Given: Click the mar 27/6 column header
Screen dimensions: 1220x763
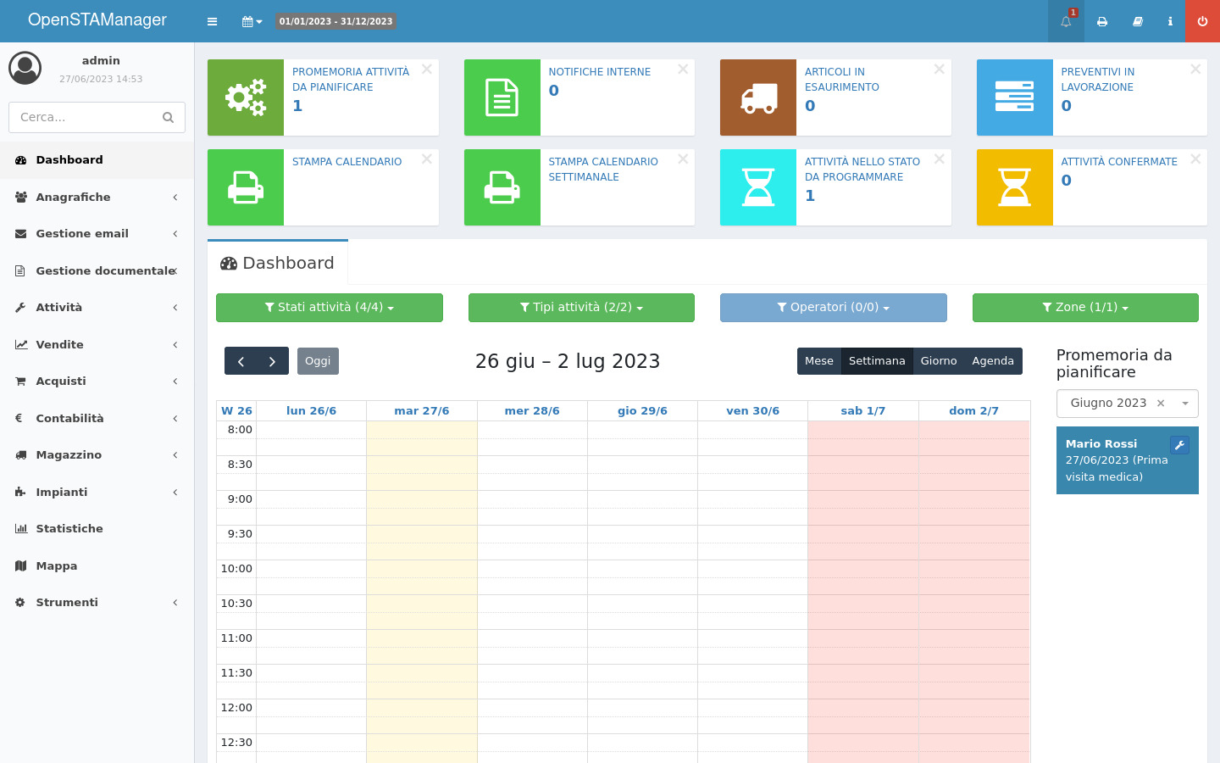Looking at the screenshot, I should point(422,411).
